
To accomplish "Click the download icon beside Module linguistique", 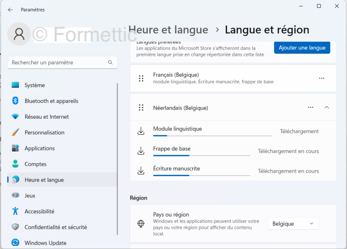I will (x=141, y=131).
